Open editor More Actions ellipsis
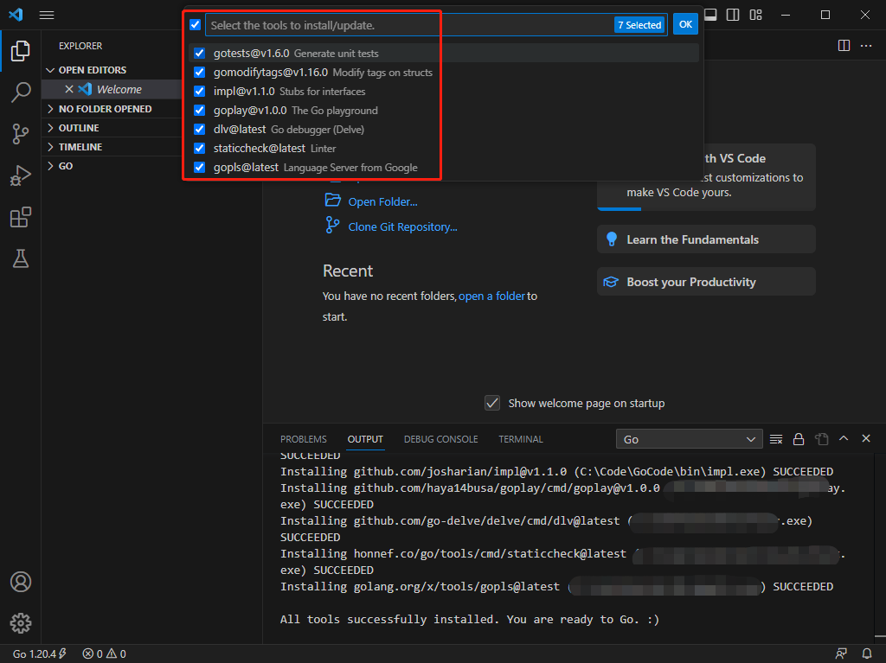The width and height of the screenshot is (886, 663). point(866,46)
